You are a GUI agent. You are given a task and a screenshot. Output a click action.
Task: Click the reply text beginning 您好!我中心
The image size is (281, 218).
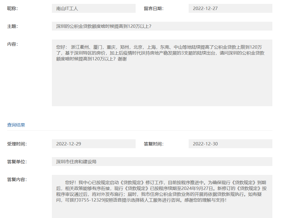[x=161, y=191]
